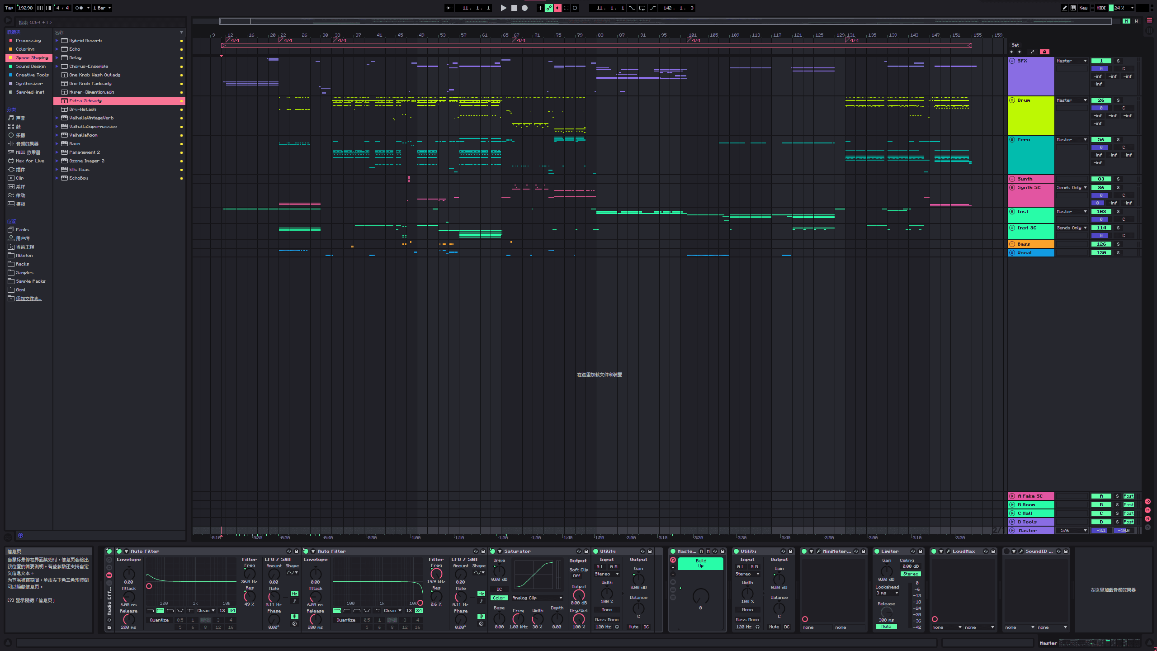The image size is (1157, 651).
Task: Toggle Saturator device activator
Action: point(492,551)
